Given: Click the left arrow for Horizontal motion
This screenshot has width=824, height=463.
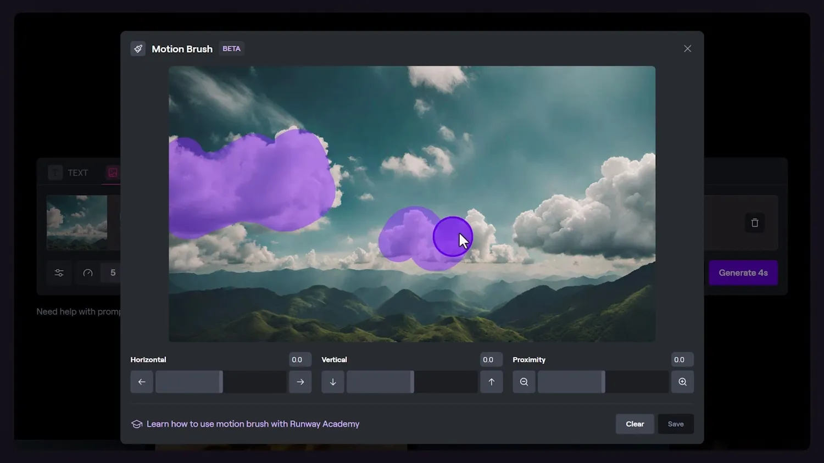Looking at the screenshot, I should tap(142, 382).
